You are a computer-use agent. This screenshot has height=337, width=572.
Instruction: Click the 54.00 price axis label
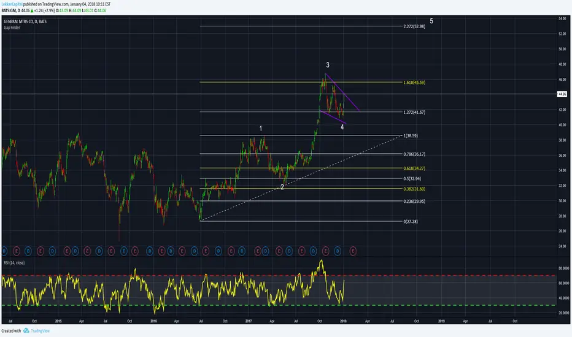(563, 18)
